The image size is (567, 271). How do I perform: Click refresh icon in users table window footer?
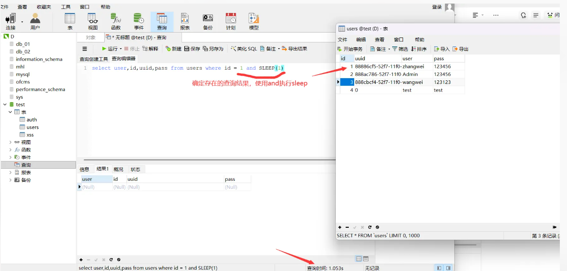[x=370, y=227]
